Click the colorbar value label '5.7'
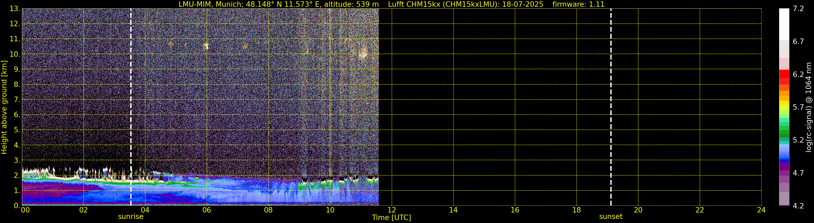 tap(798, 107)
